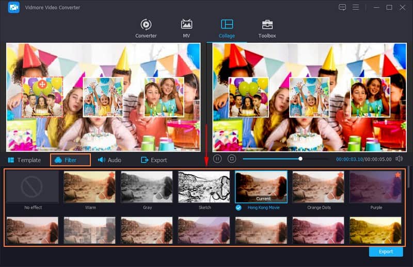Image resolution: width=413 pixels, height=267 pixels.
Task: Click the feedback chat icon in title bar
Action: tap(342, 7)
